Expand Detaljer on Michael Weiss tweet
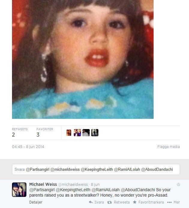The height and width of the screenshot is (208, 189). (x=36, y=202)
